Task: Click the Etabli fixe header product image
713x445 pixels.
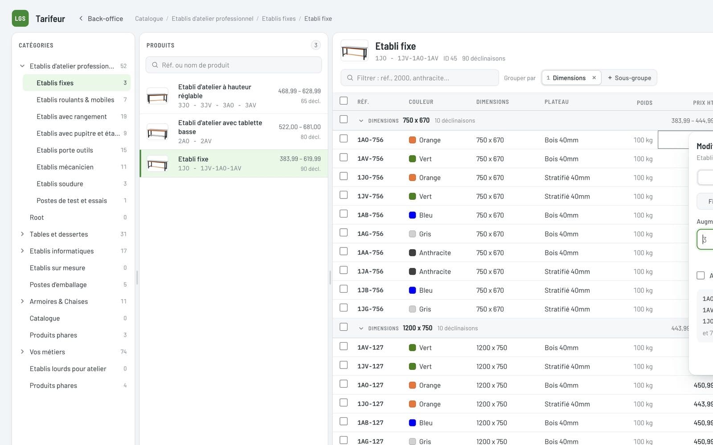Action: pyautogui.click(x=354, y=51)
